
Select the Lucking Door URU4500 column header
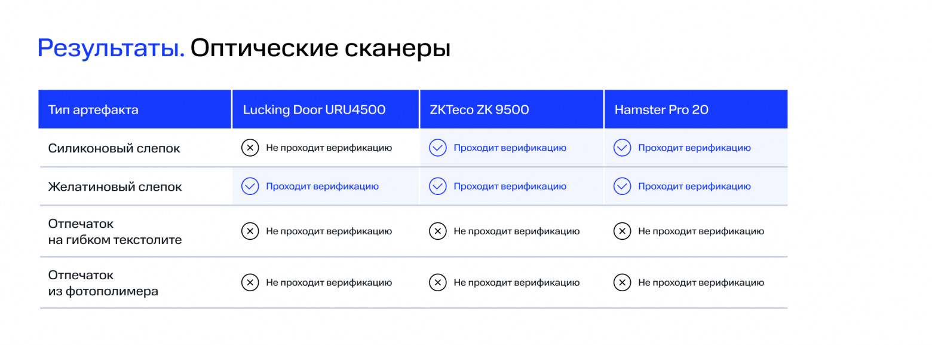tap(314, 109)
